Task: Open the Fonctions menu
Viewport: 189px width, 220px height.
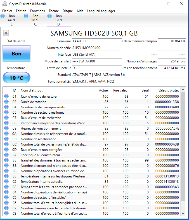Action: 37,11
